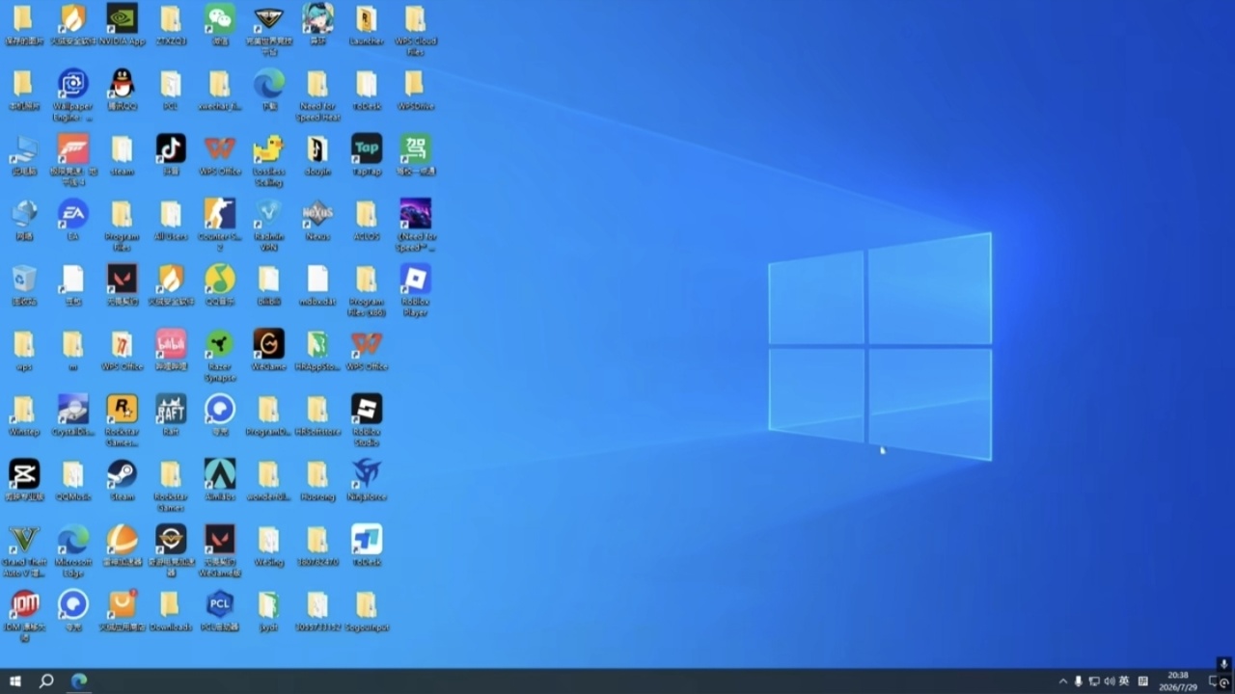Image resolution: width=1235 pixels, height=694 pixels.
Task: Toggle the 英 input language indicator
Action: [x=1124, y=681]
